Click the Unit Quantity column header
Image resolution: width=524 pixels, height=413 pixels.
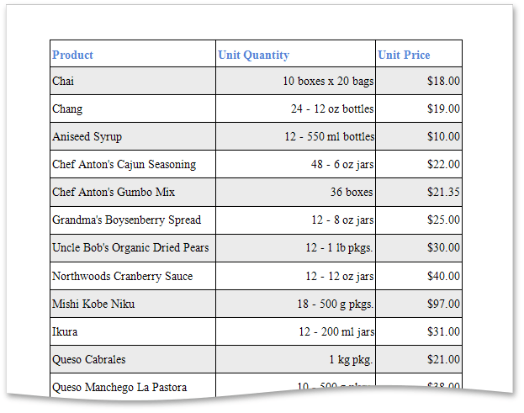point(254,55)
